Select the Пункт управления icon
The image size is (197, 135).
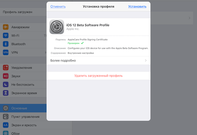click(6, 117)
